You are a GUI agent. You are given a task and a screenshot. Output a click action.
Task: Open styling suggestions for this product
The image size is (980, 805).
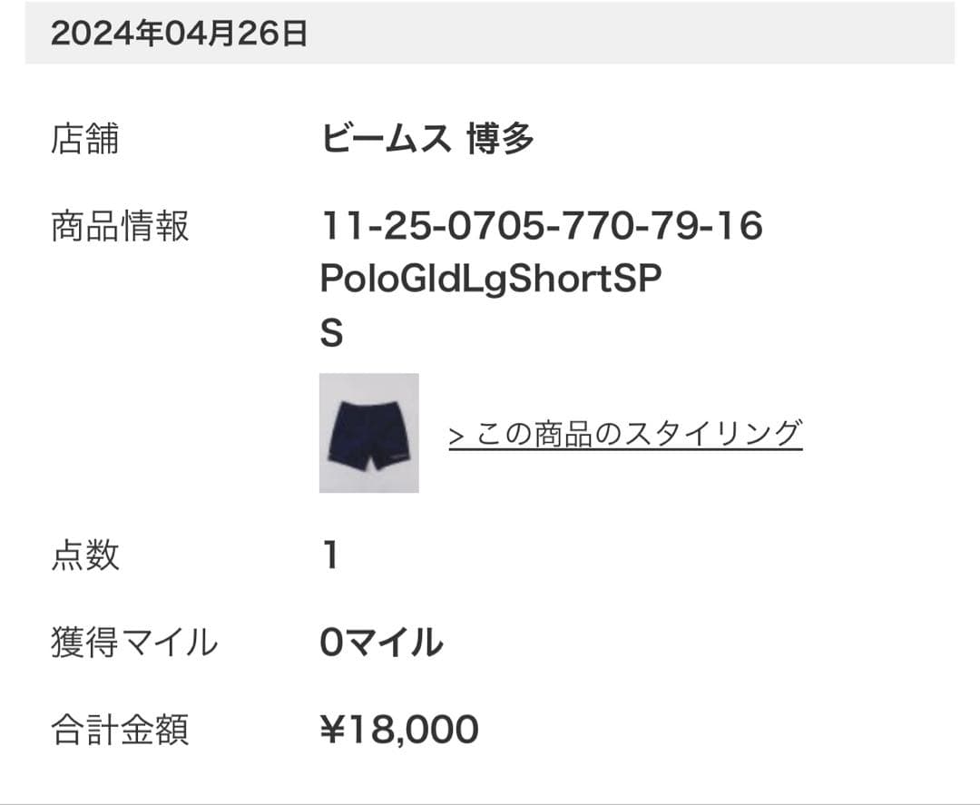(626, 435)
